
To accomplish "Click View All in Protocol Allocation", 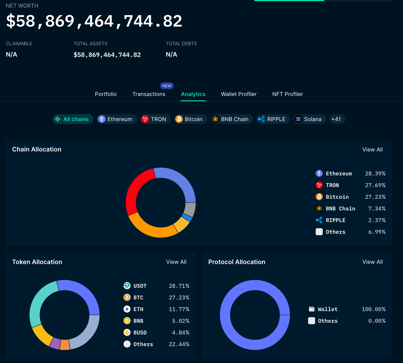I will [372, 262].
